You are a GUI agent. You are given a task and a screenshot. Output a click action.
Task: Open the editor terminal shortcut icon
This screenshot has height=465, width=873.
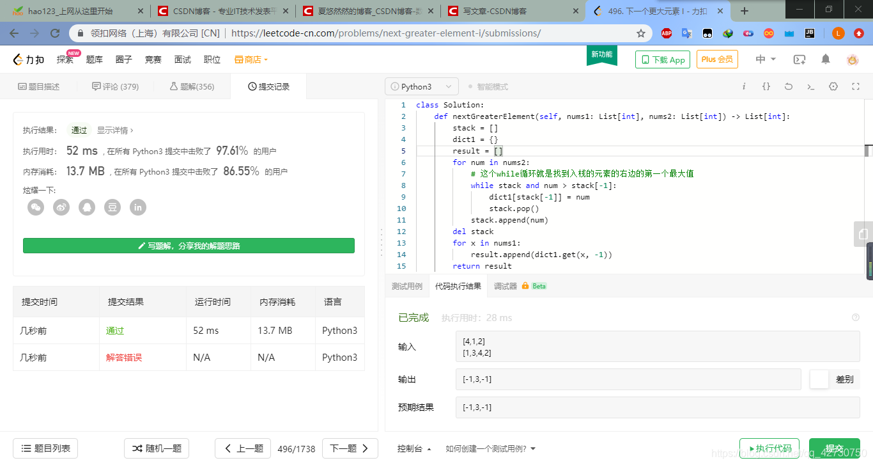(811, 86)
